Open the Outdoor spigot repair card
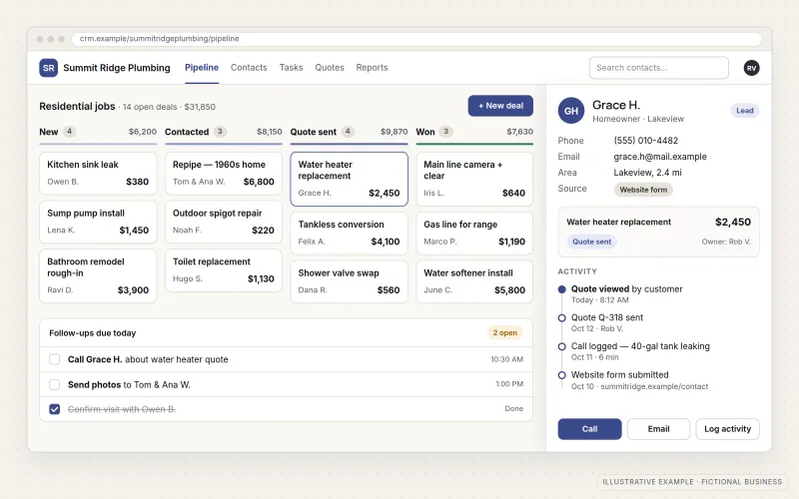799x499 pixels. pos(223,222)
